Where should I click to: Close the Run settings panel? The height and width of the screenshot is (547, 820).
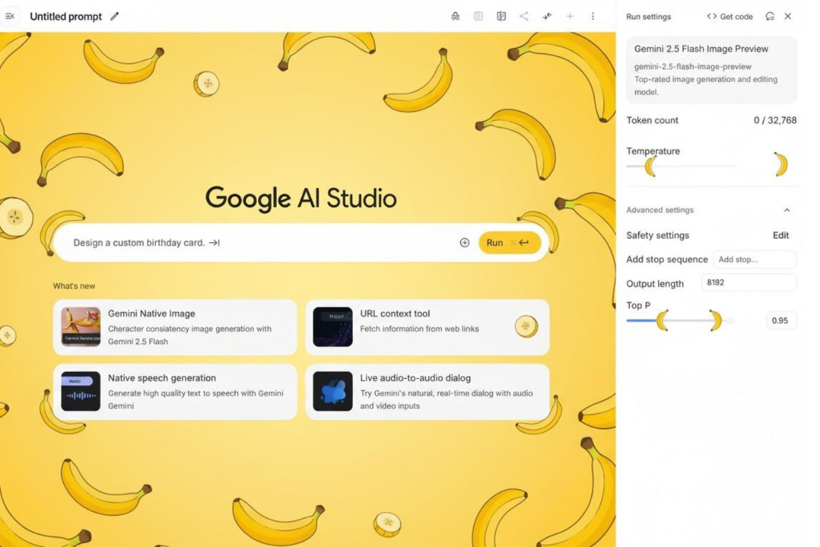[788, 16]
